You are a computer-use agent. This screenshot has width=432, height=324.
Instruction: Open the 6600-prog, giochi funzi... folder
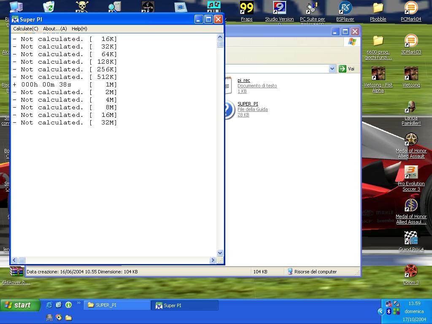click(378, 47)
